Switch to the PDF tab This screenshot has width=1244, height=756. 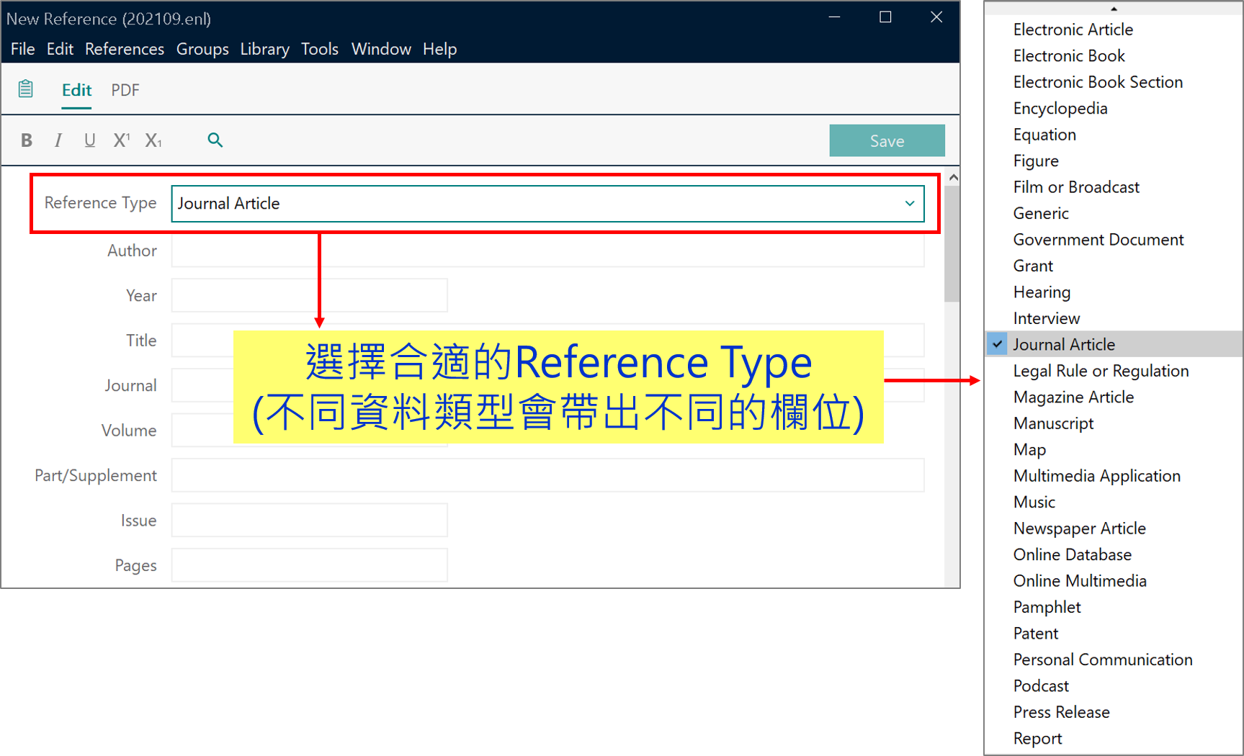(x=125, y=90)
